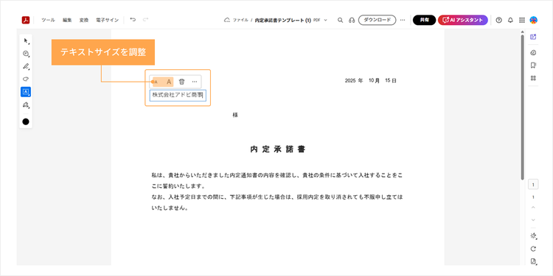Image resolution: width=553 pixels, height=276 pixels.
Task: Open the apps grid launcher
Action: tap(522, 20)
